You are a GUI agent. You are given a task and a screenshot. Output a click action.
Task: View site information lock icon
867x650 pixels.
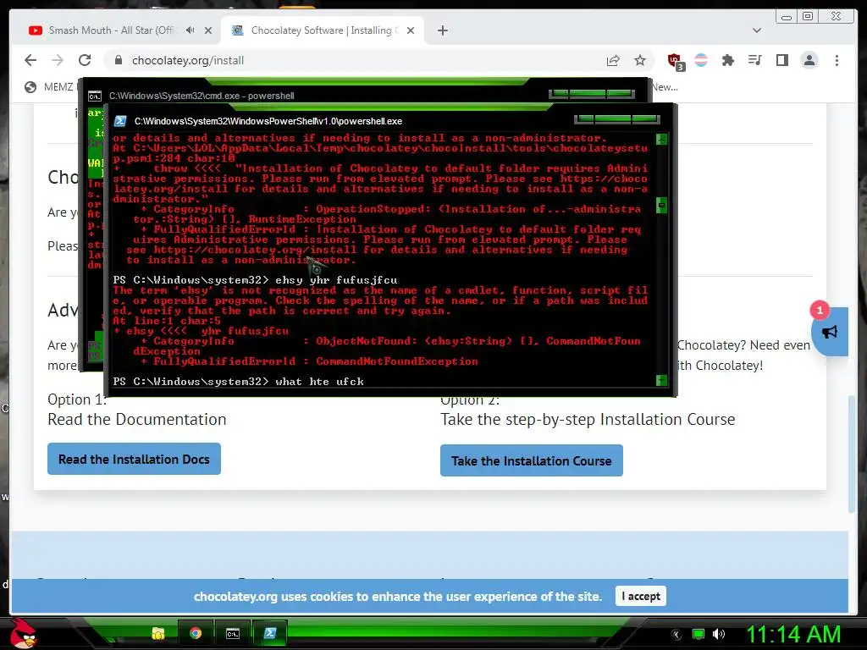coord(119,60)
